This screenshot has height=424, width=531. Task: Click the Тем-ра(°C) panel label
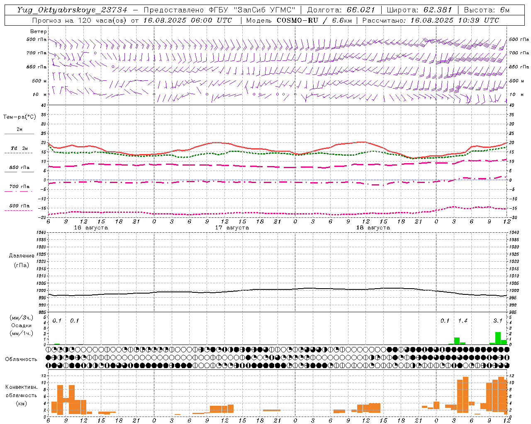tap(19, 117)
